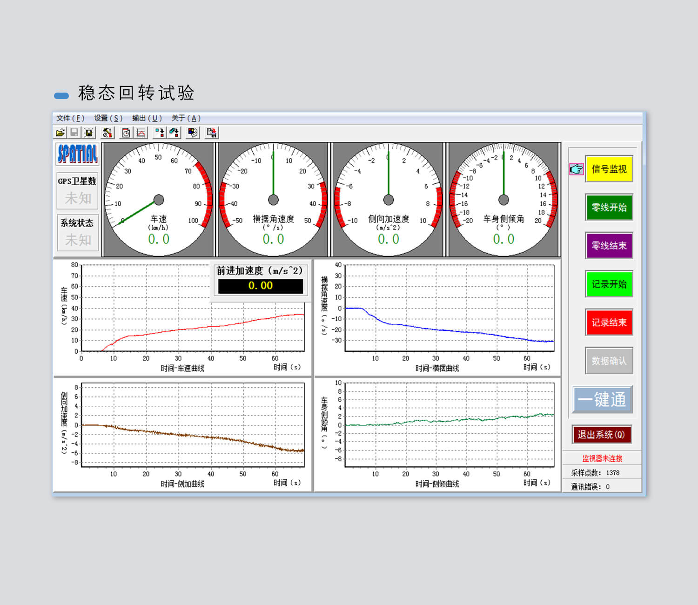Click the colored shapes palette icon

[193, 133]
